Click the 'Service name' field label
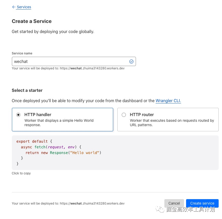222x219 pixels. coord(22,53)
